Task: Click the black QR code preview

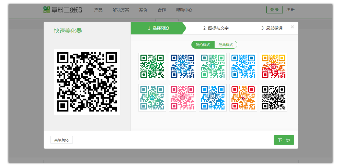Action: [x=87, y=82]
